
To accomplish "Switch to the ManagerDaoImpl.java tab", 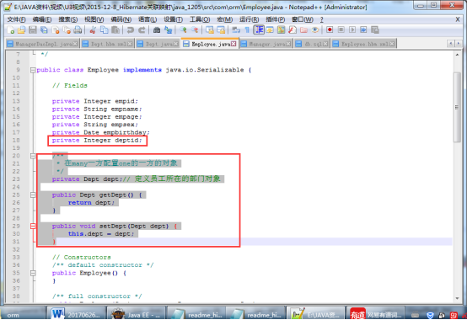I will (42, 44).
